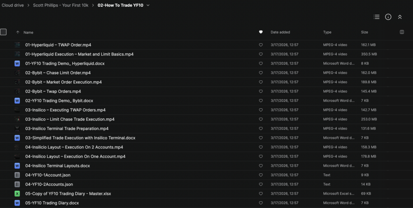Sort files by Name column arrow
Screen dimensions: 413x208
[x=18, y=32]
